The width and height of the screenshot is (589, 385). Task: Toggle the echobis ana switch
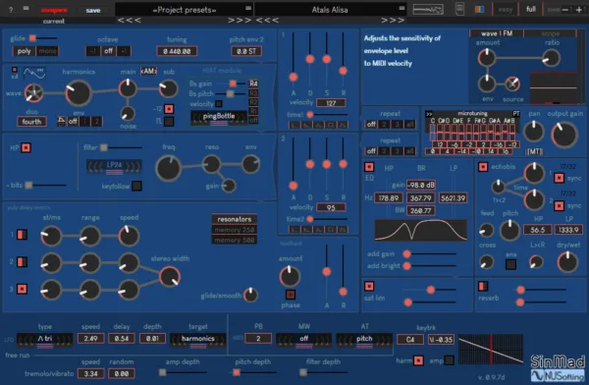[510, 264]
